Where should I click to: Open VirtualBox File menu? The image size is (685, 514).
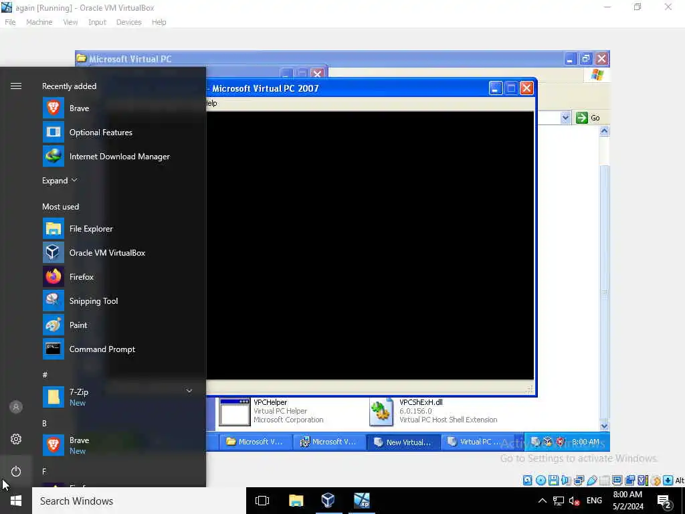pyautogui.click(x=10, y=22)
